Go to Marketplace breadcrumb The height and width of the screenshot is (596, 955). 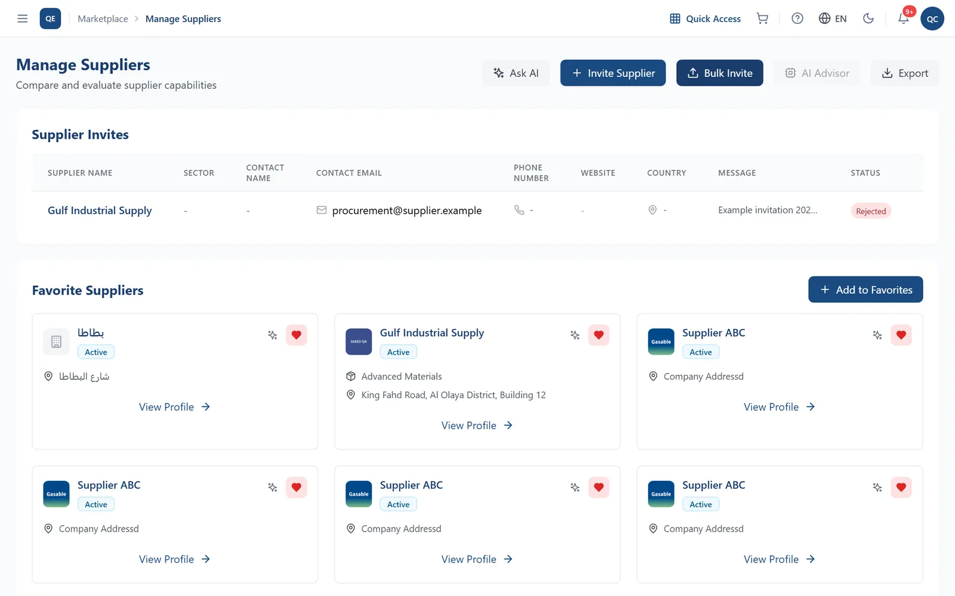(103, 18)
